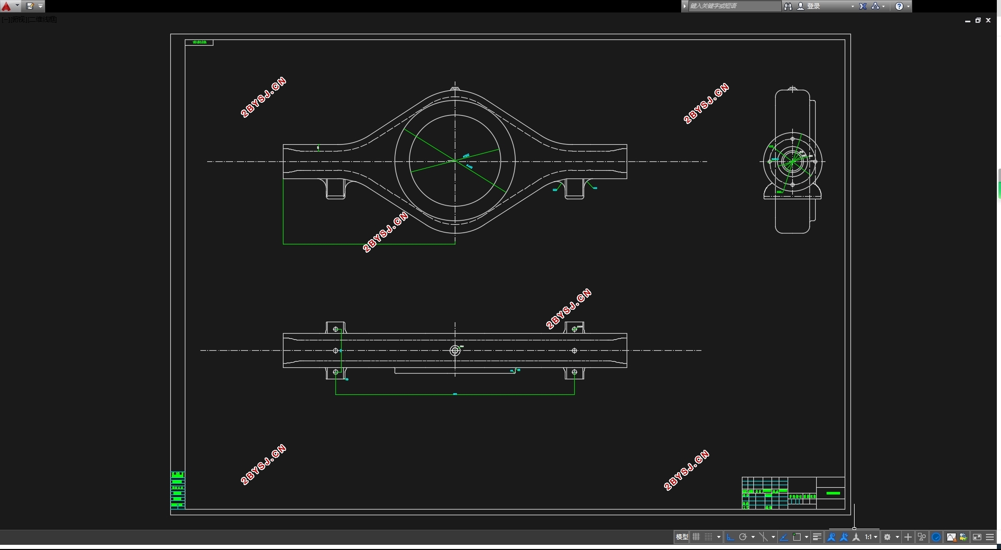Toggle lineweight display in status bar
The width and height of the screenshot is (1001, 550).
point(817,537)
